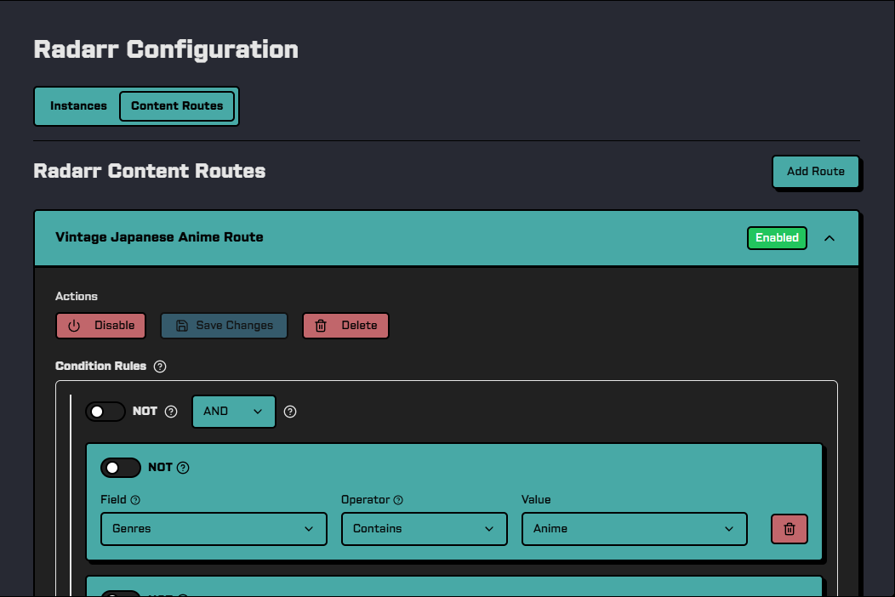Collapse the Vintage Japanese Anime Route panel
This screenshot has width=895, height=597.
tap(829, 238)
